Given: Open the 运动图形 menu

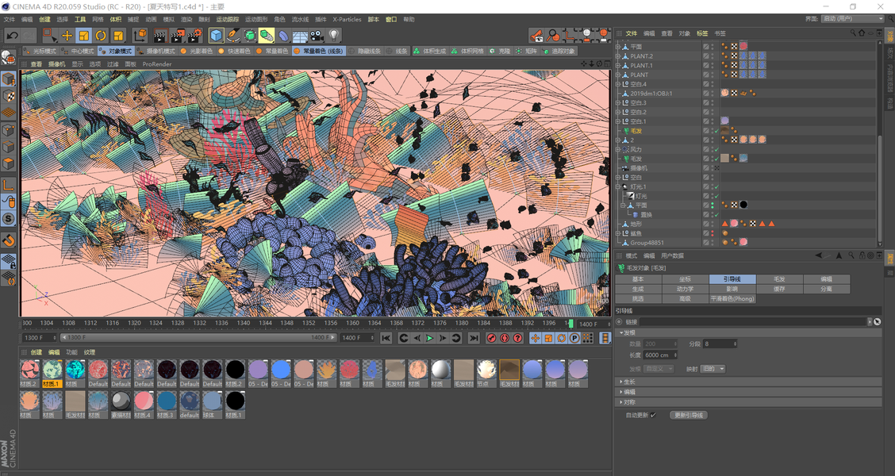Looking at the screenshot, I should (x=256, y=19).
